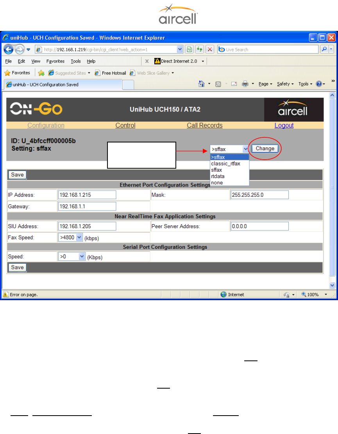Open Web Slice Gallery link

click(152, 73)
